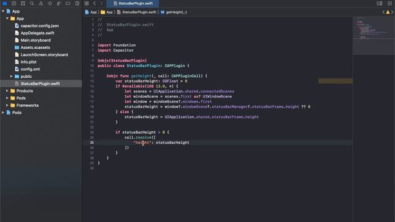The height and width of the screenshot is (222, 395).
Task: Click CGFloat type on line 13
Action: click(x=170, y=81)
